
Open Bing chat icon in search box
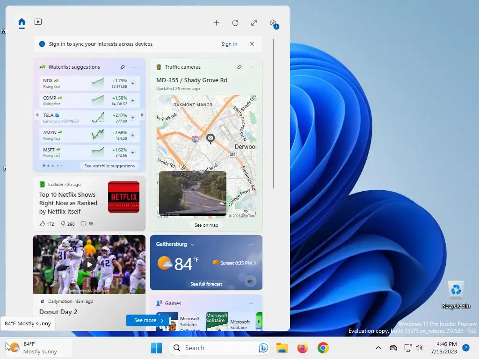(263, 348)
